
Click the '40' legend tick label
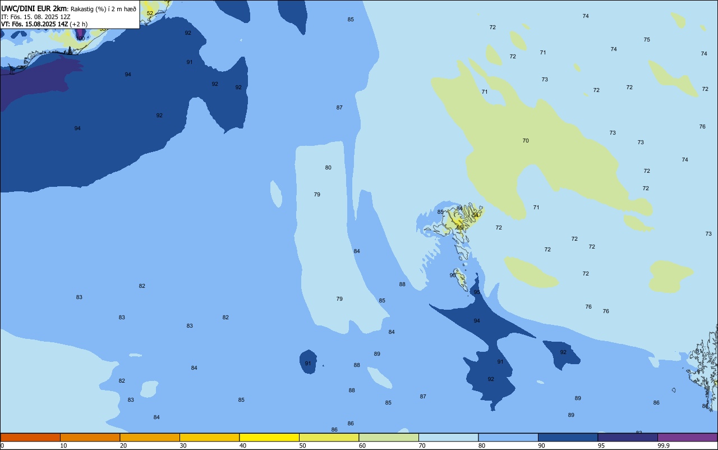(243, 446)
